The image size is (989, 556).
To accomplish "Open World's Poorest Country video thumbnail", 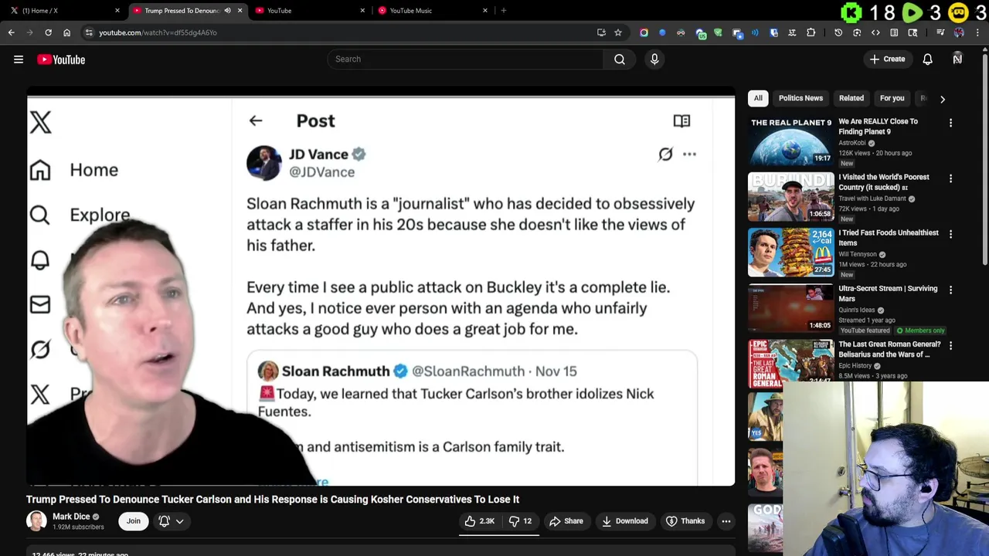I will (790, 196).
